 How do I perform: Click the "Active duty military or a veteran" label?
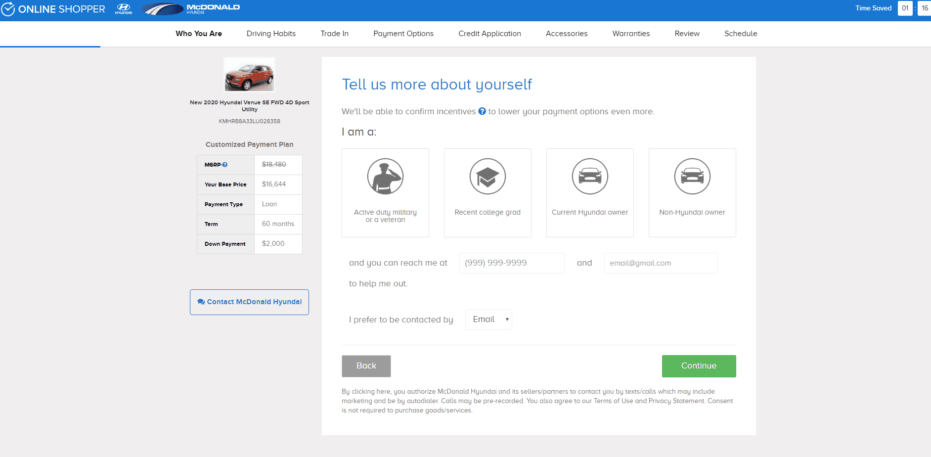(x=385, y=216)
